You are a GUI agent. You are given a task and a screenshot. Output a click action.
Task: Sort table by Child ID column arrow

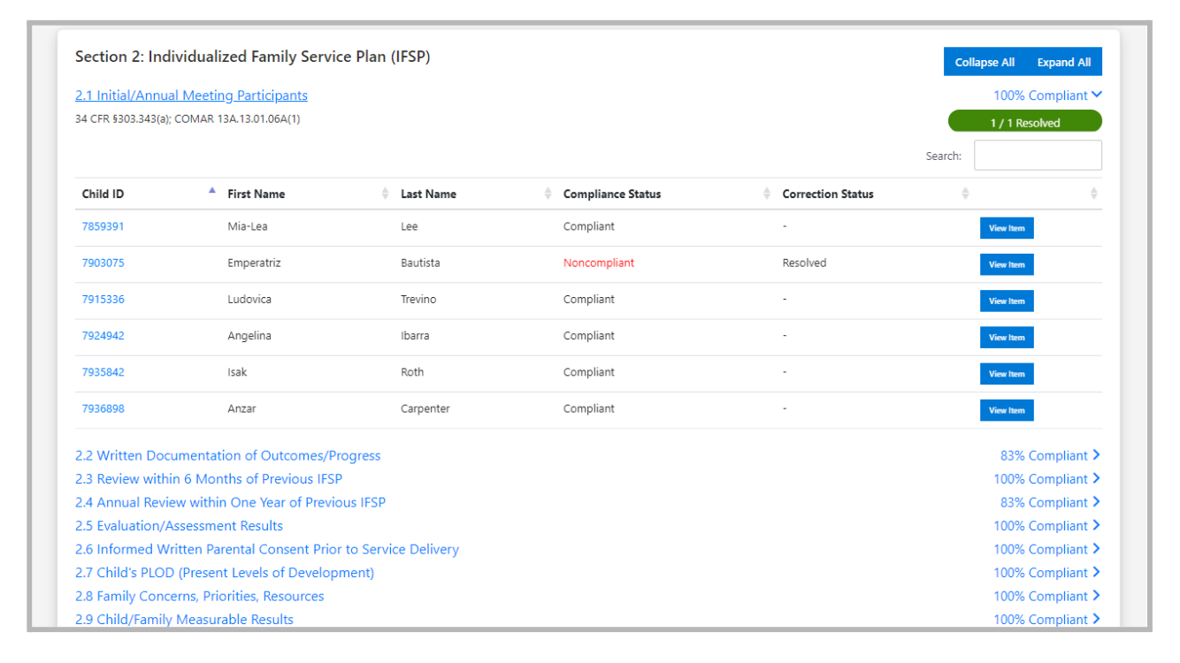tap(211, 191)
